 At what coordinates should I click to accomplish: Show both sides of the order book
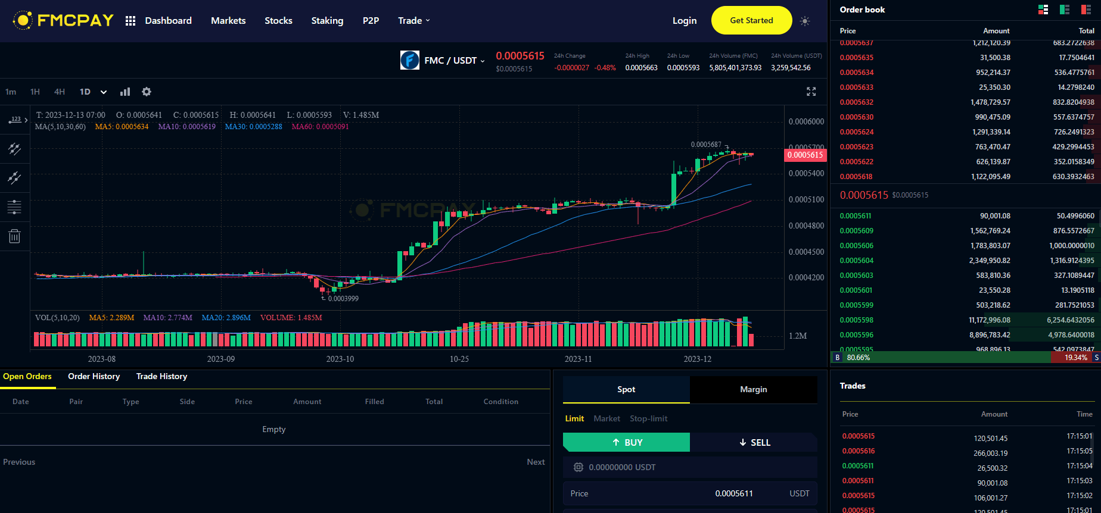pyautogui.click(x=1043, y=10)
